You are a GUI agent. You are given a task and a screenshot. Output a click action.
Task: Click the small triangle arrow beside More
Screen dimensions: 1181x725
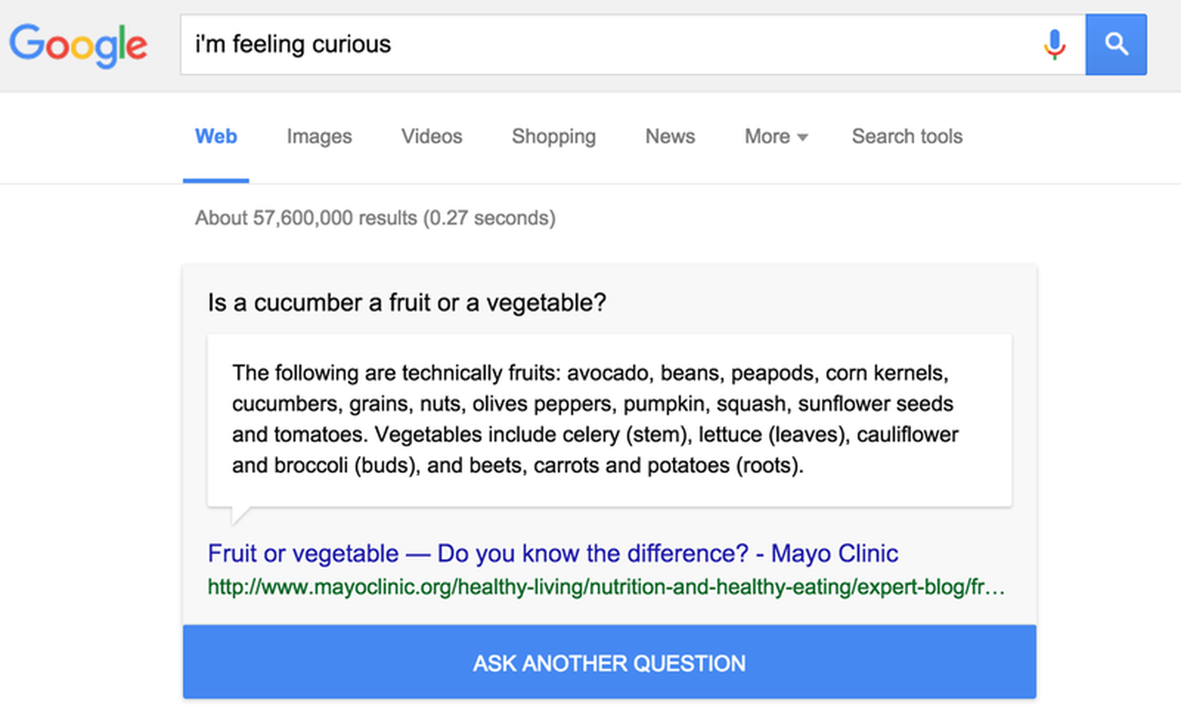click(x=803, y=138)
